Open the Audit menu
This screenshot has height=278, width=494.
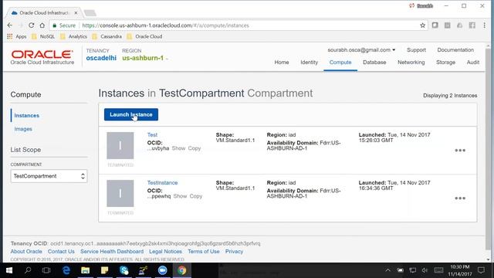473,63
